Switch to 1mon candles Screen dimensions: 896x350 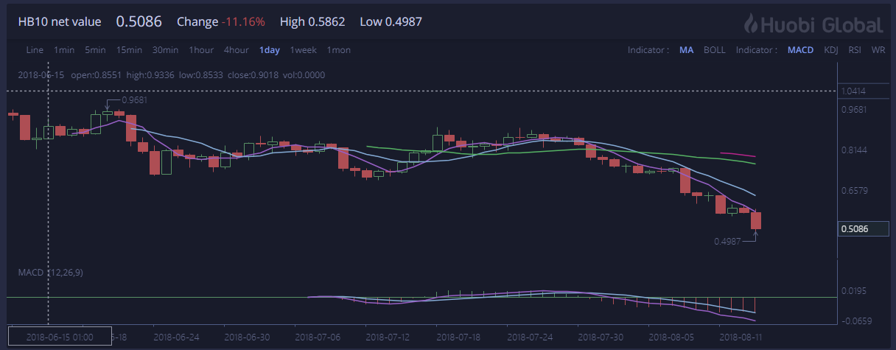pyautogui.click(x=339, y=50)
